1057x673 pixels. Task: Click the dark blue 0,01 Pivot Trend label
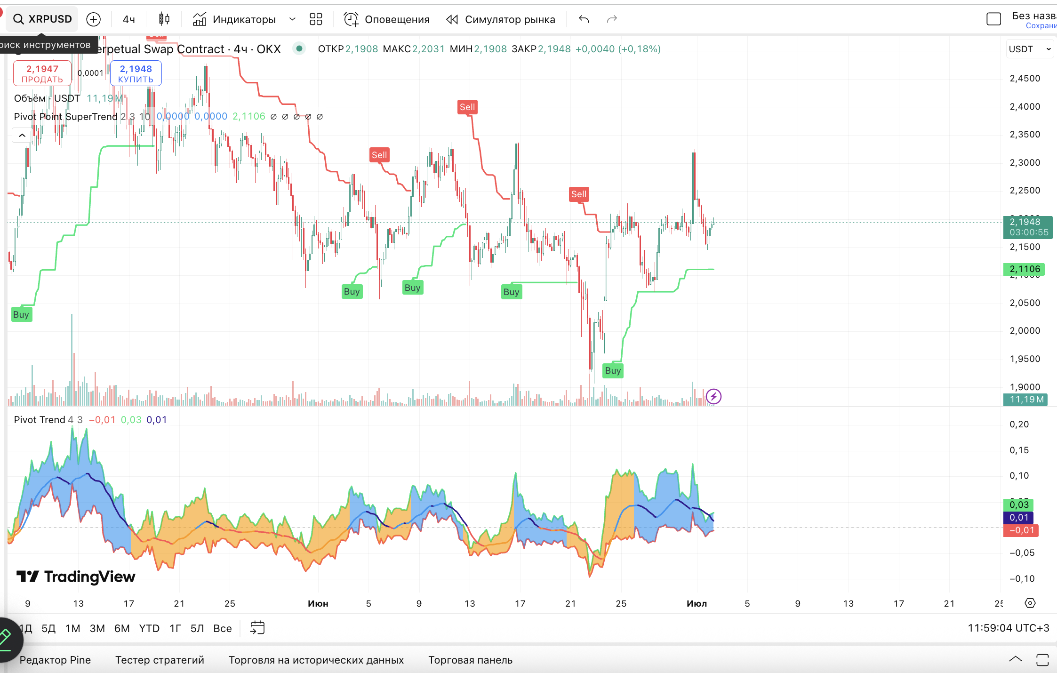pos(1018,517)
